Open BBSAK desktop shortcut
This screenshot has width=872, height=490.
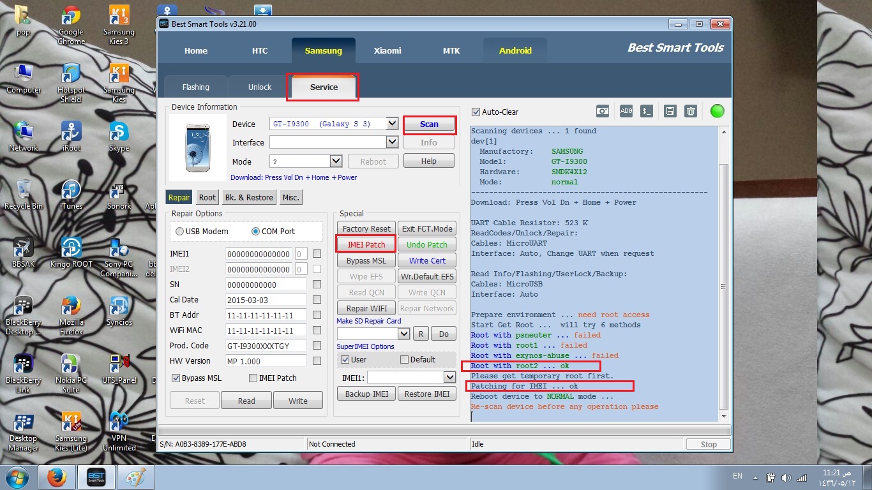tap(24, 253)
